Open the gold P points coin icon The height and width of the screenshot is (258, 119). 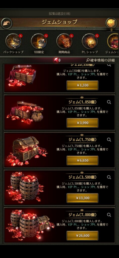coord(111,23)
